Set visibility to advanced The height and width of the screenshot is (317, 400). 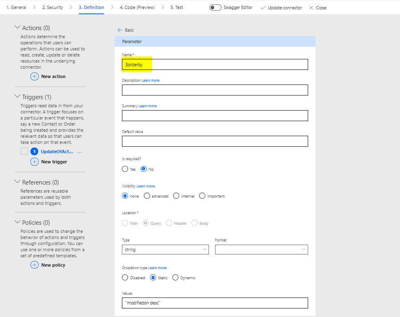tap(147, 196)
